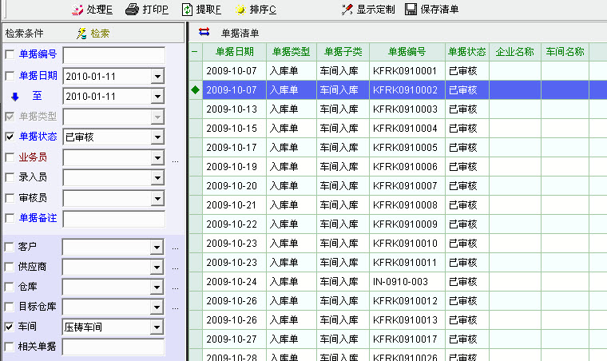
Task: Click the 单据备注 text input field
Action: click(x=113, y=218)
